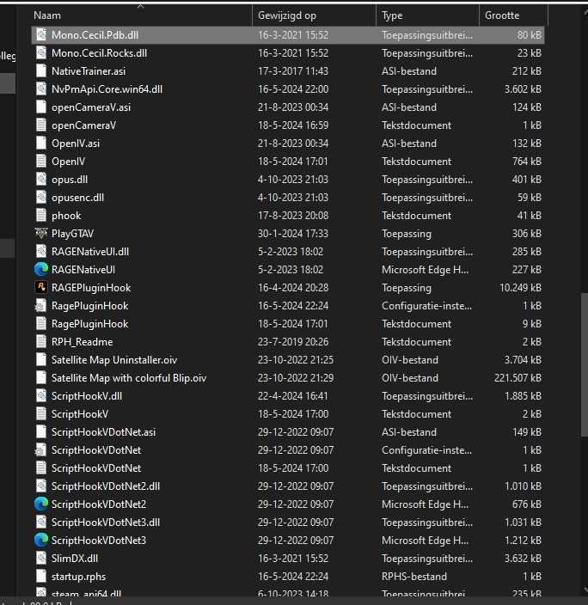Toggle sort direction arrow above Naam
The height and width of the screenshot is (605, 588).
pyautogui.click(x=140, y=6)
